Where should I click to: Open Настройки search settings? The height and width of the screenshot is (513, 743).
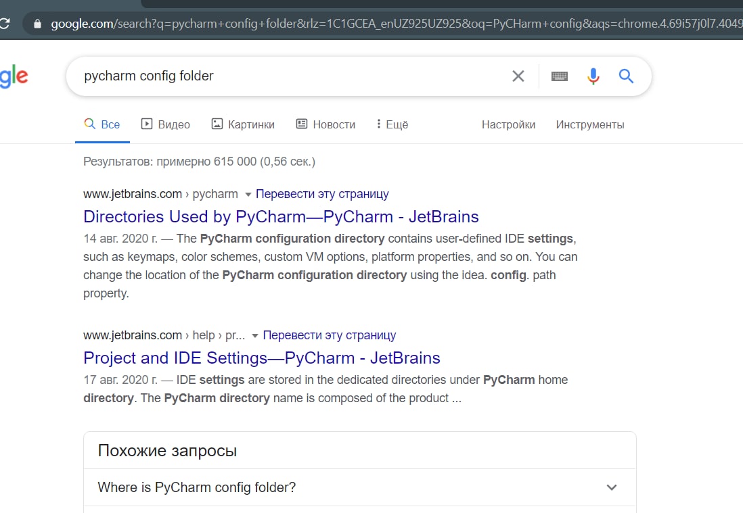[x=508, y=124]
